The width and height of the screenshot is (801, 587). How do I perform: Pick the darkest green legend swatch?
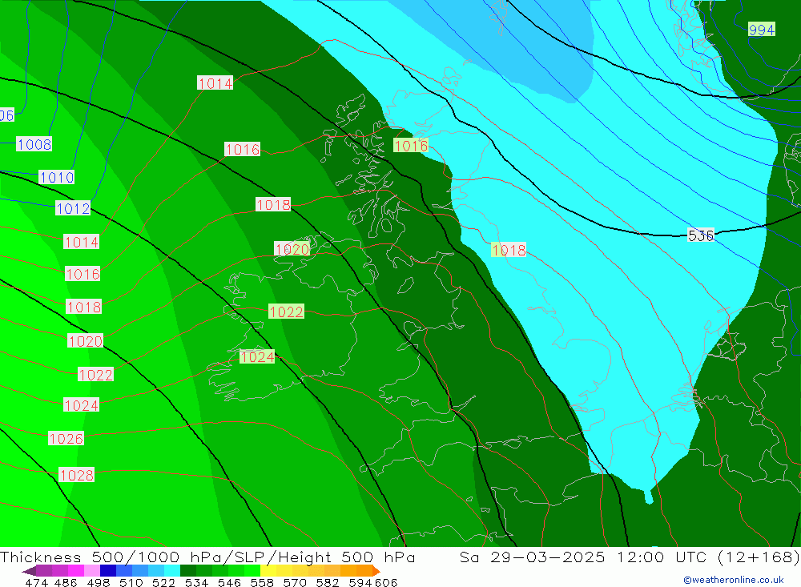coord(187,571)
